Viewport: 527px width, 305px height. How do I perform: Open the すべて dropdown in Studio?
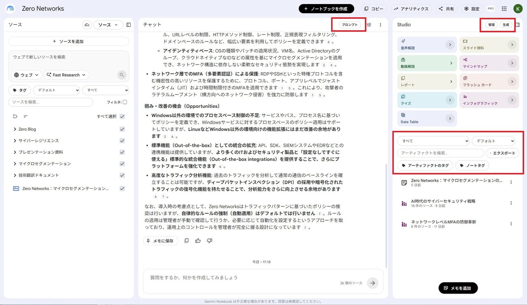point(433,141)
